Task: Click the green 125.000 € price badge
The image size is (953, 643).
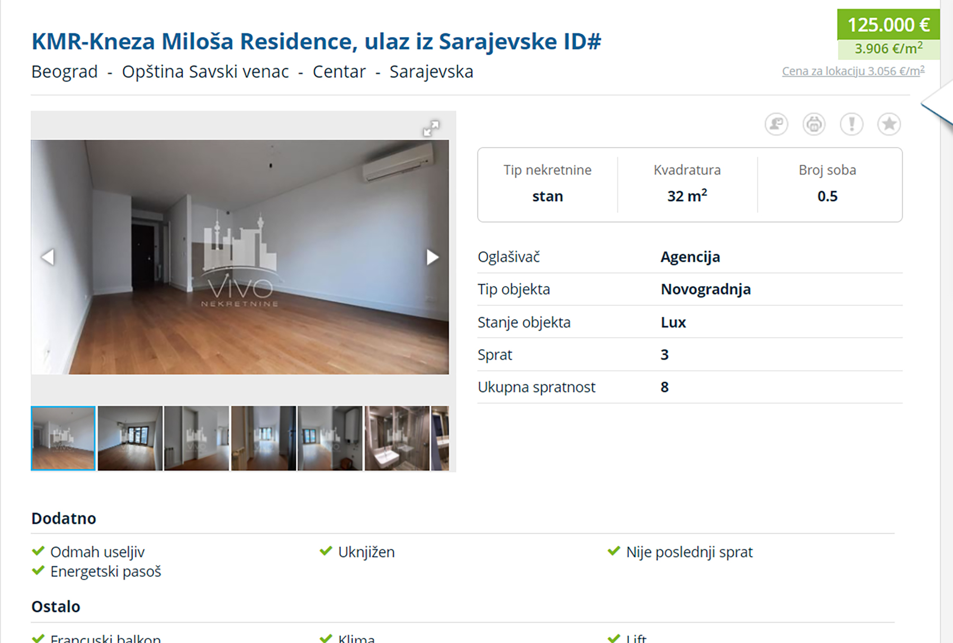Action: pyautogui.click(x=888, y=25)
